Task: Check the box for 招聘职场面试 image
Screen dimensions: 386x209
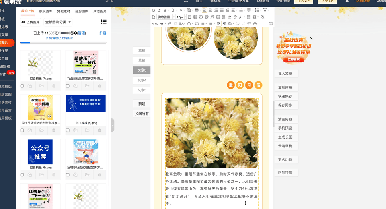Action: [68, 174]
